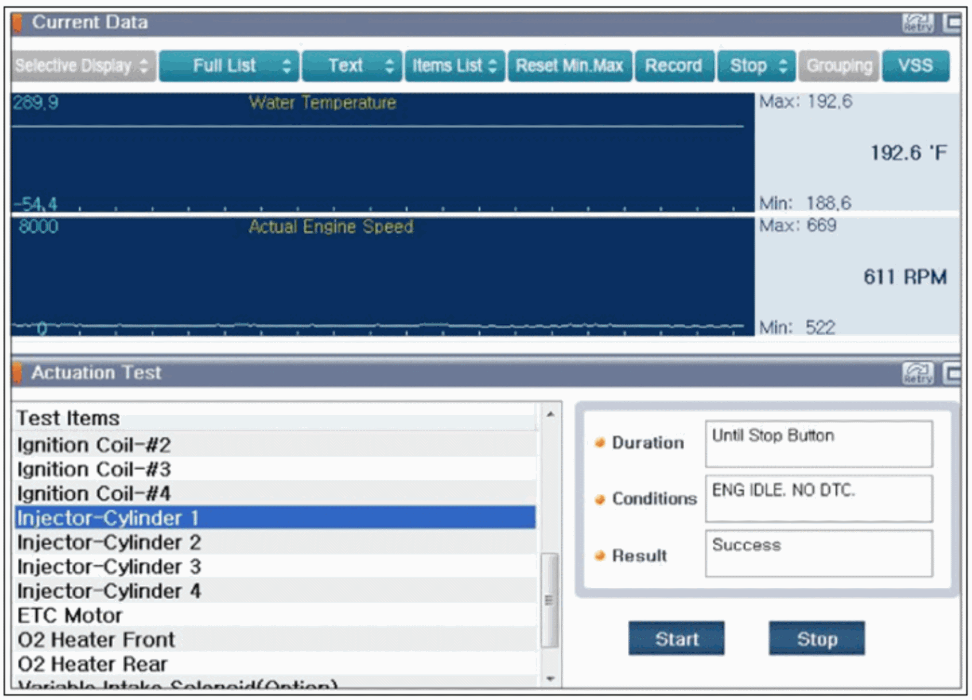Viewport: 972px width, 700px height.
Task: Select O2 Heater Front test item
Action: tap(275, 640)
